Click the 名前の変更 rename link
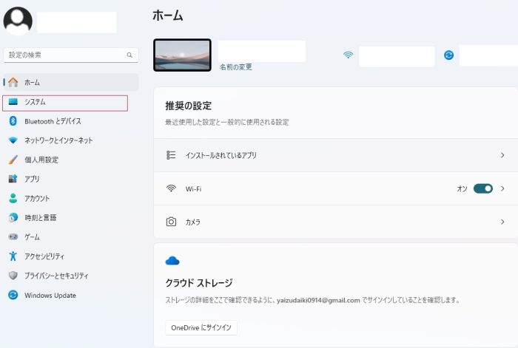The image size is (518, 348). (236, 67)
